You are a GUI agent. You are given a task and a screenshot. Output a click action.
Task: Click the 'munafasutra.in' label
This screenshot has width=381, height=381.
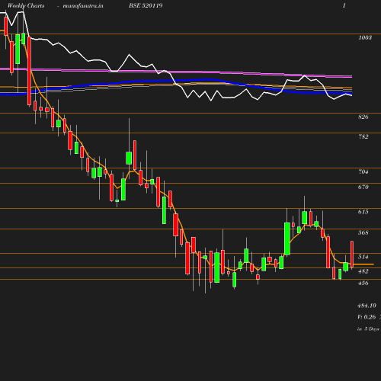click(x=83, y=5)
